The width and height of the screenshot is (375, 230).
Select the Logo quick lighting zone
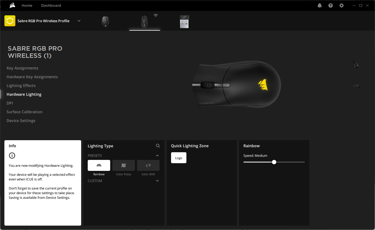click(179, 158)
